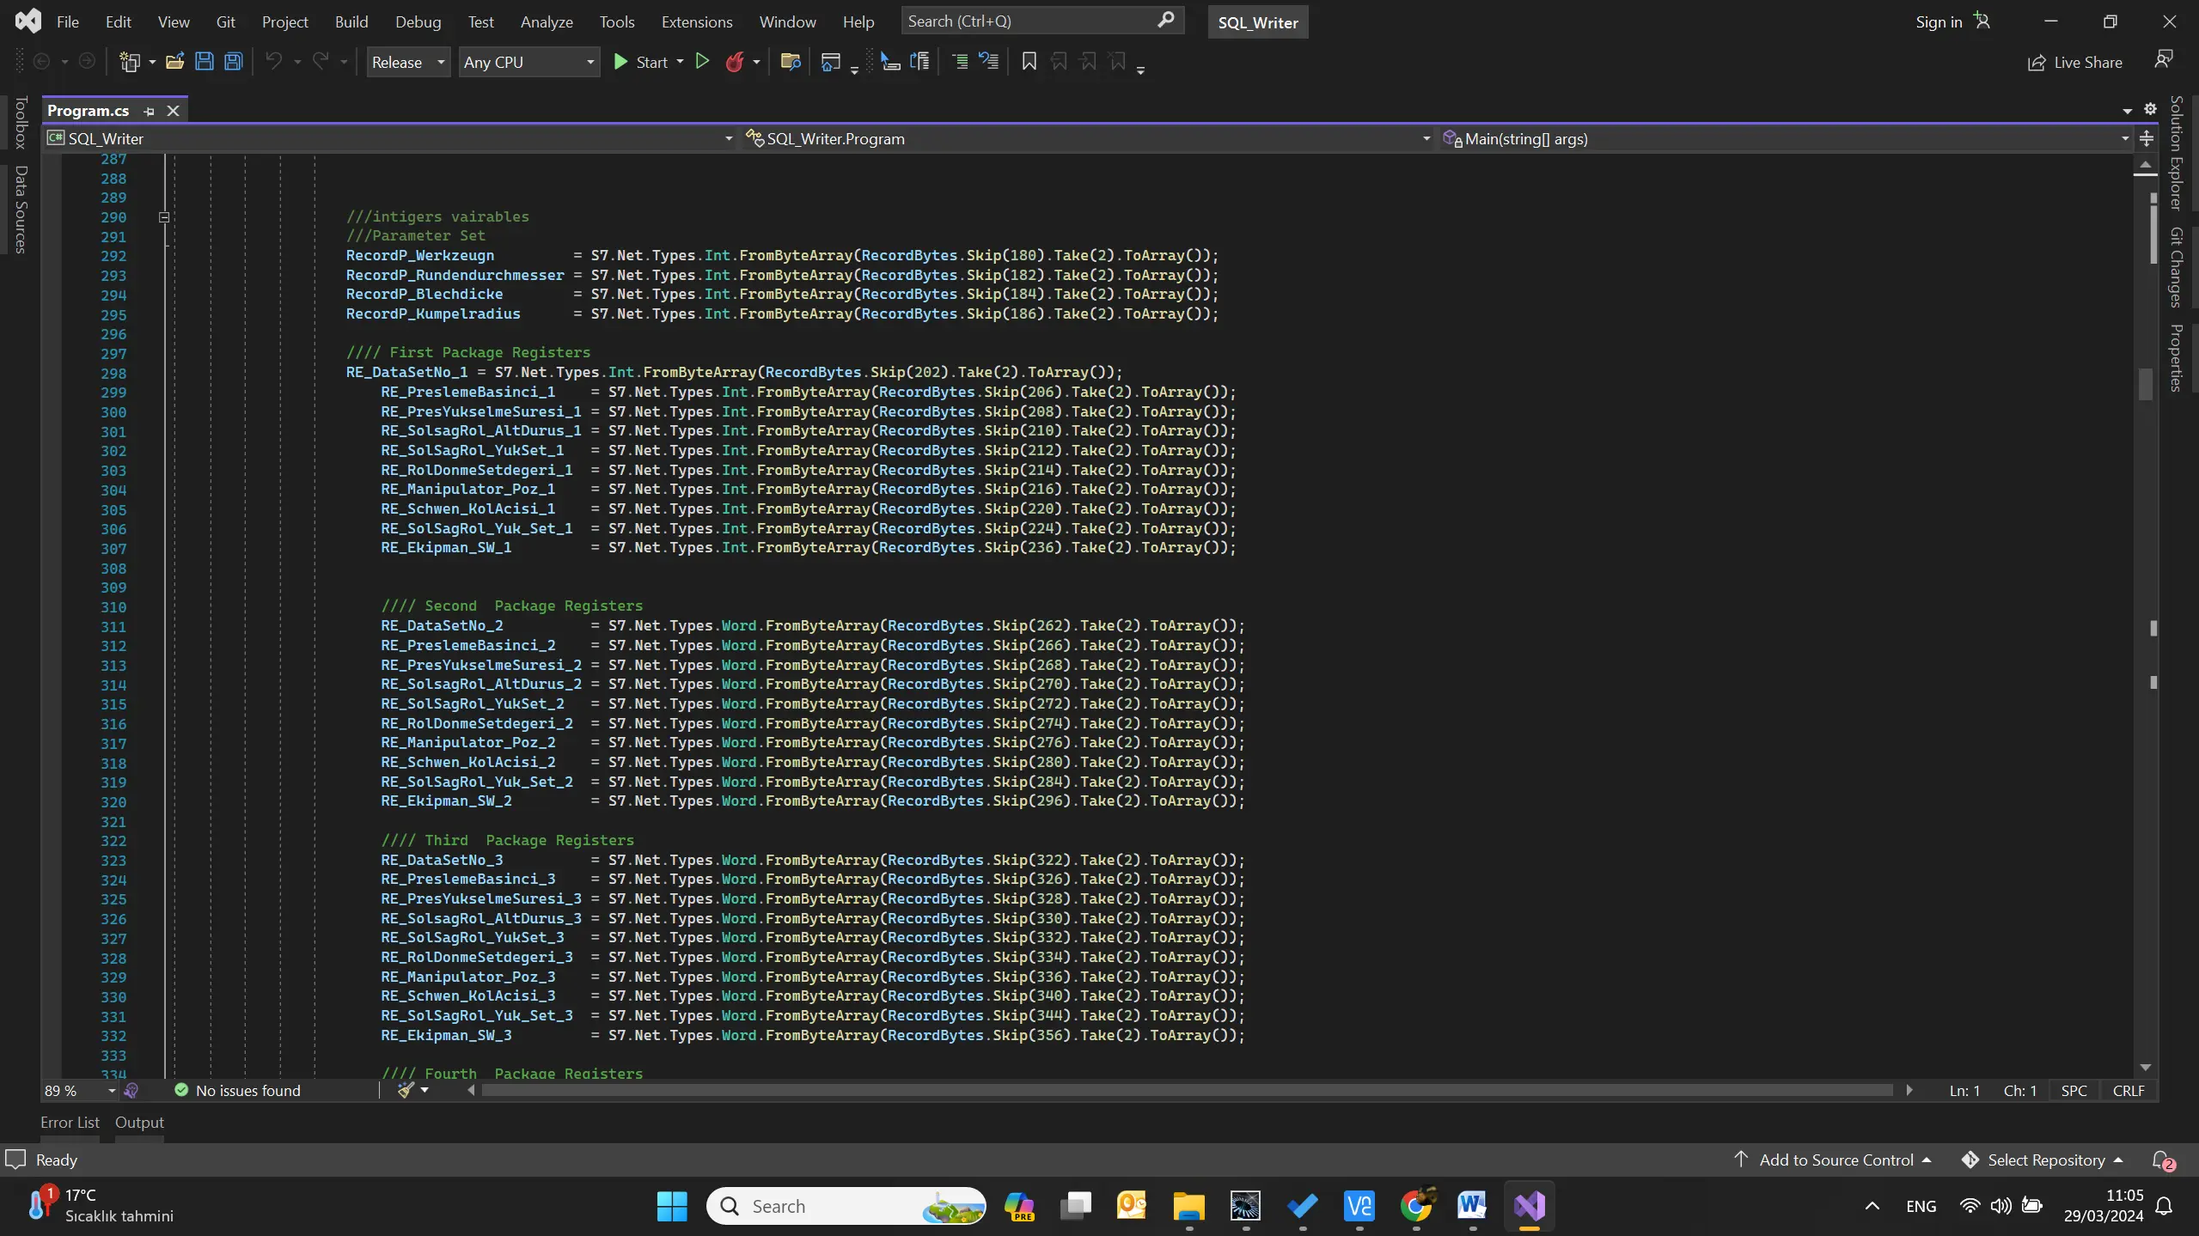The width and height of the screenshot is (2199, 1236).
Task: Click the Hot Reload flame icon
Action: [x=735, y=62]
